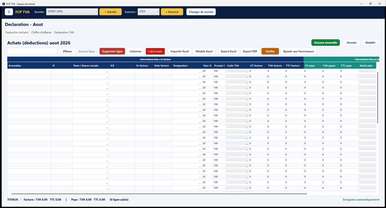Click Export PDF
The height and width of the screenshot is (208, 386).
(x=250, y=51)
